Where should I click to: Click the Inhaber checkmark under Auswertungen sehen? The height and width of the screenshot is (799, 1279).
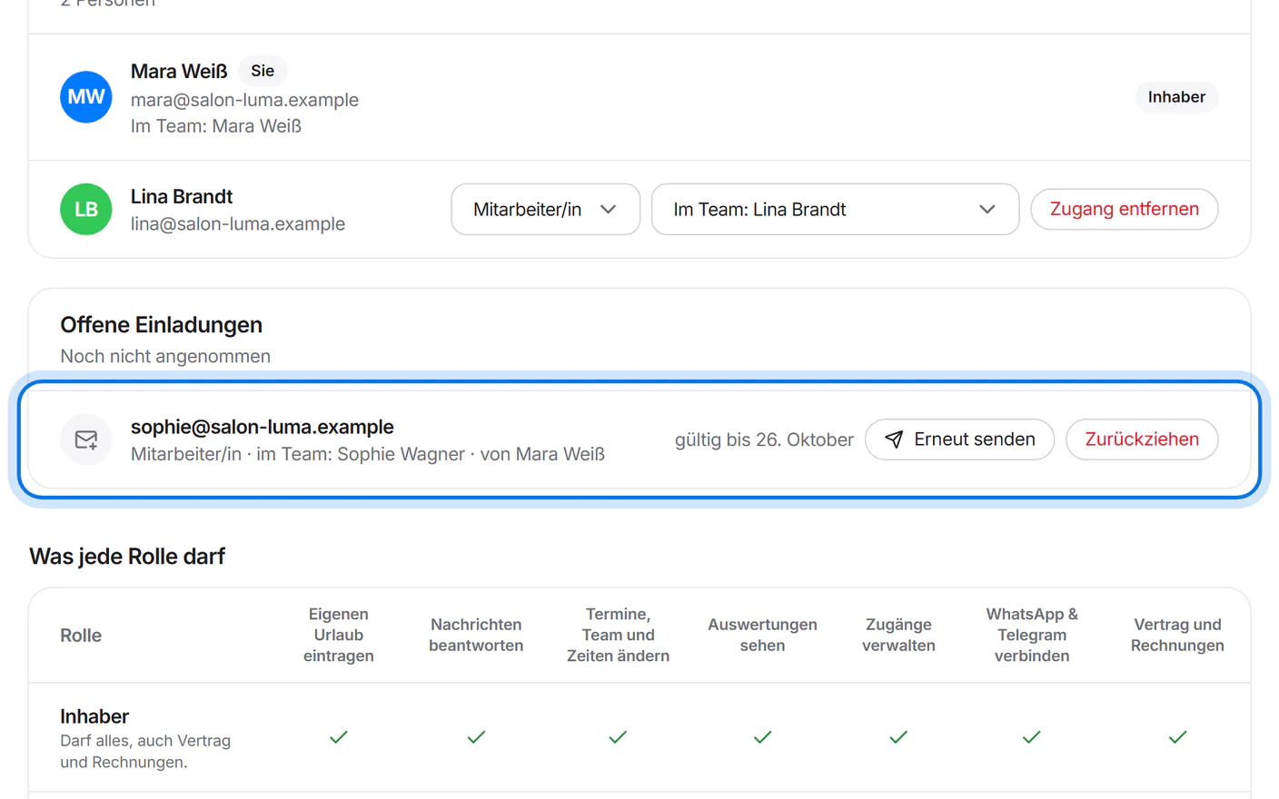762,737
